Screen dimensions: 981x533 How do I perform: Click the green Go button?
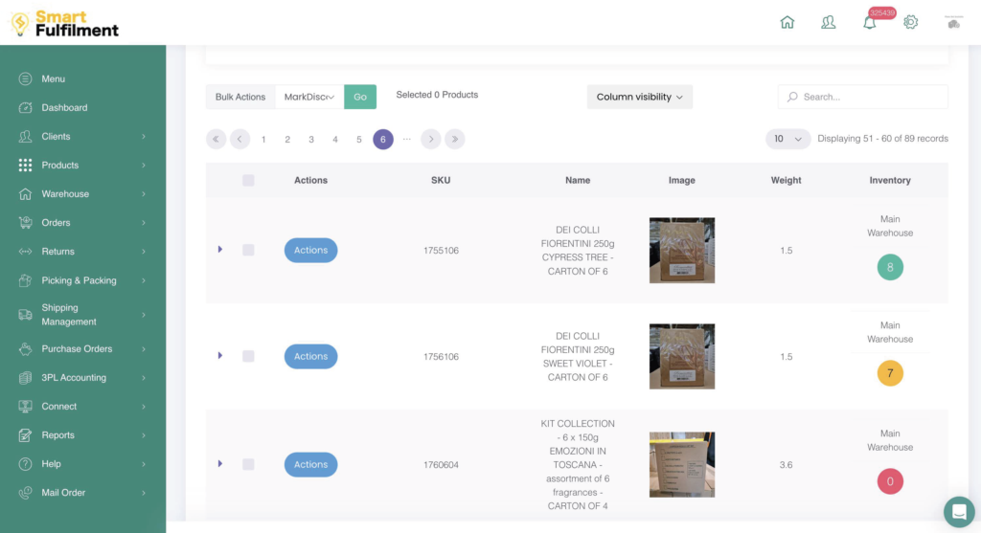point(360,97)
